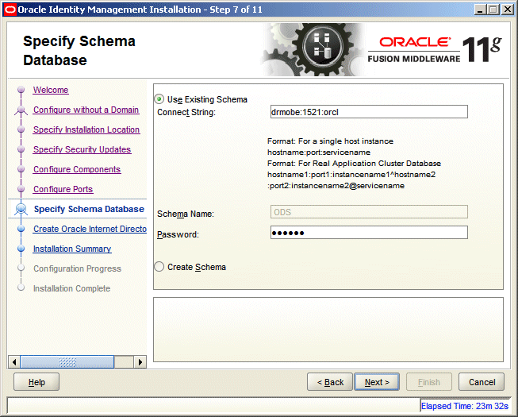
Task: Open the Configure Ports step
Action: coord(63,189)
